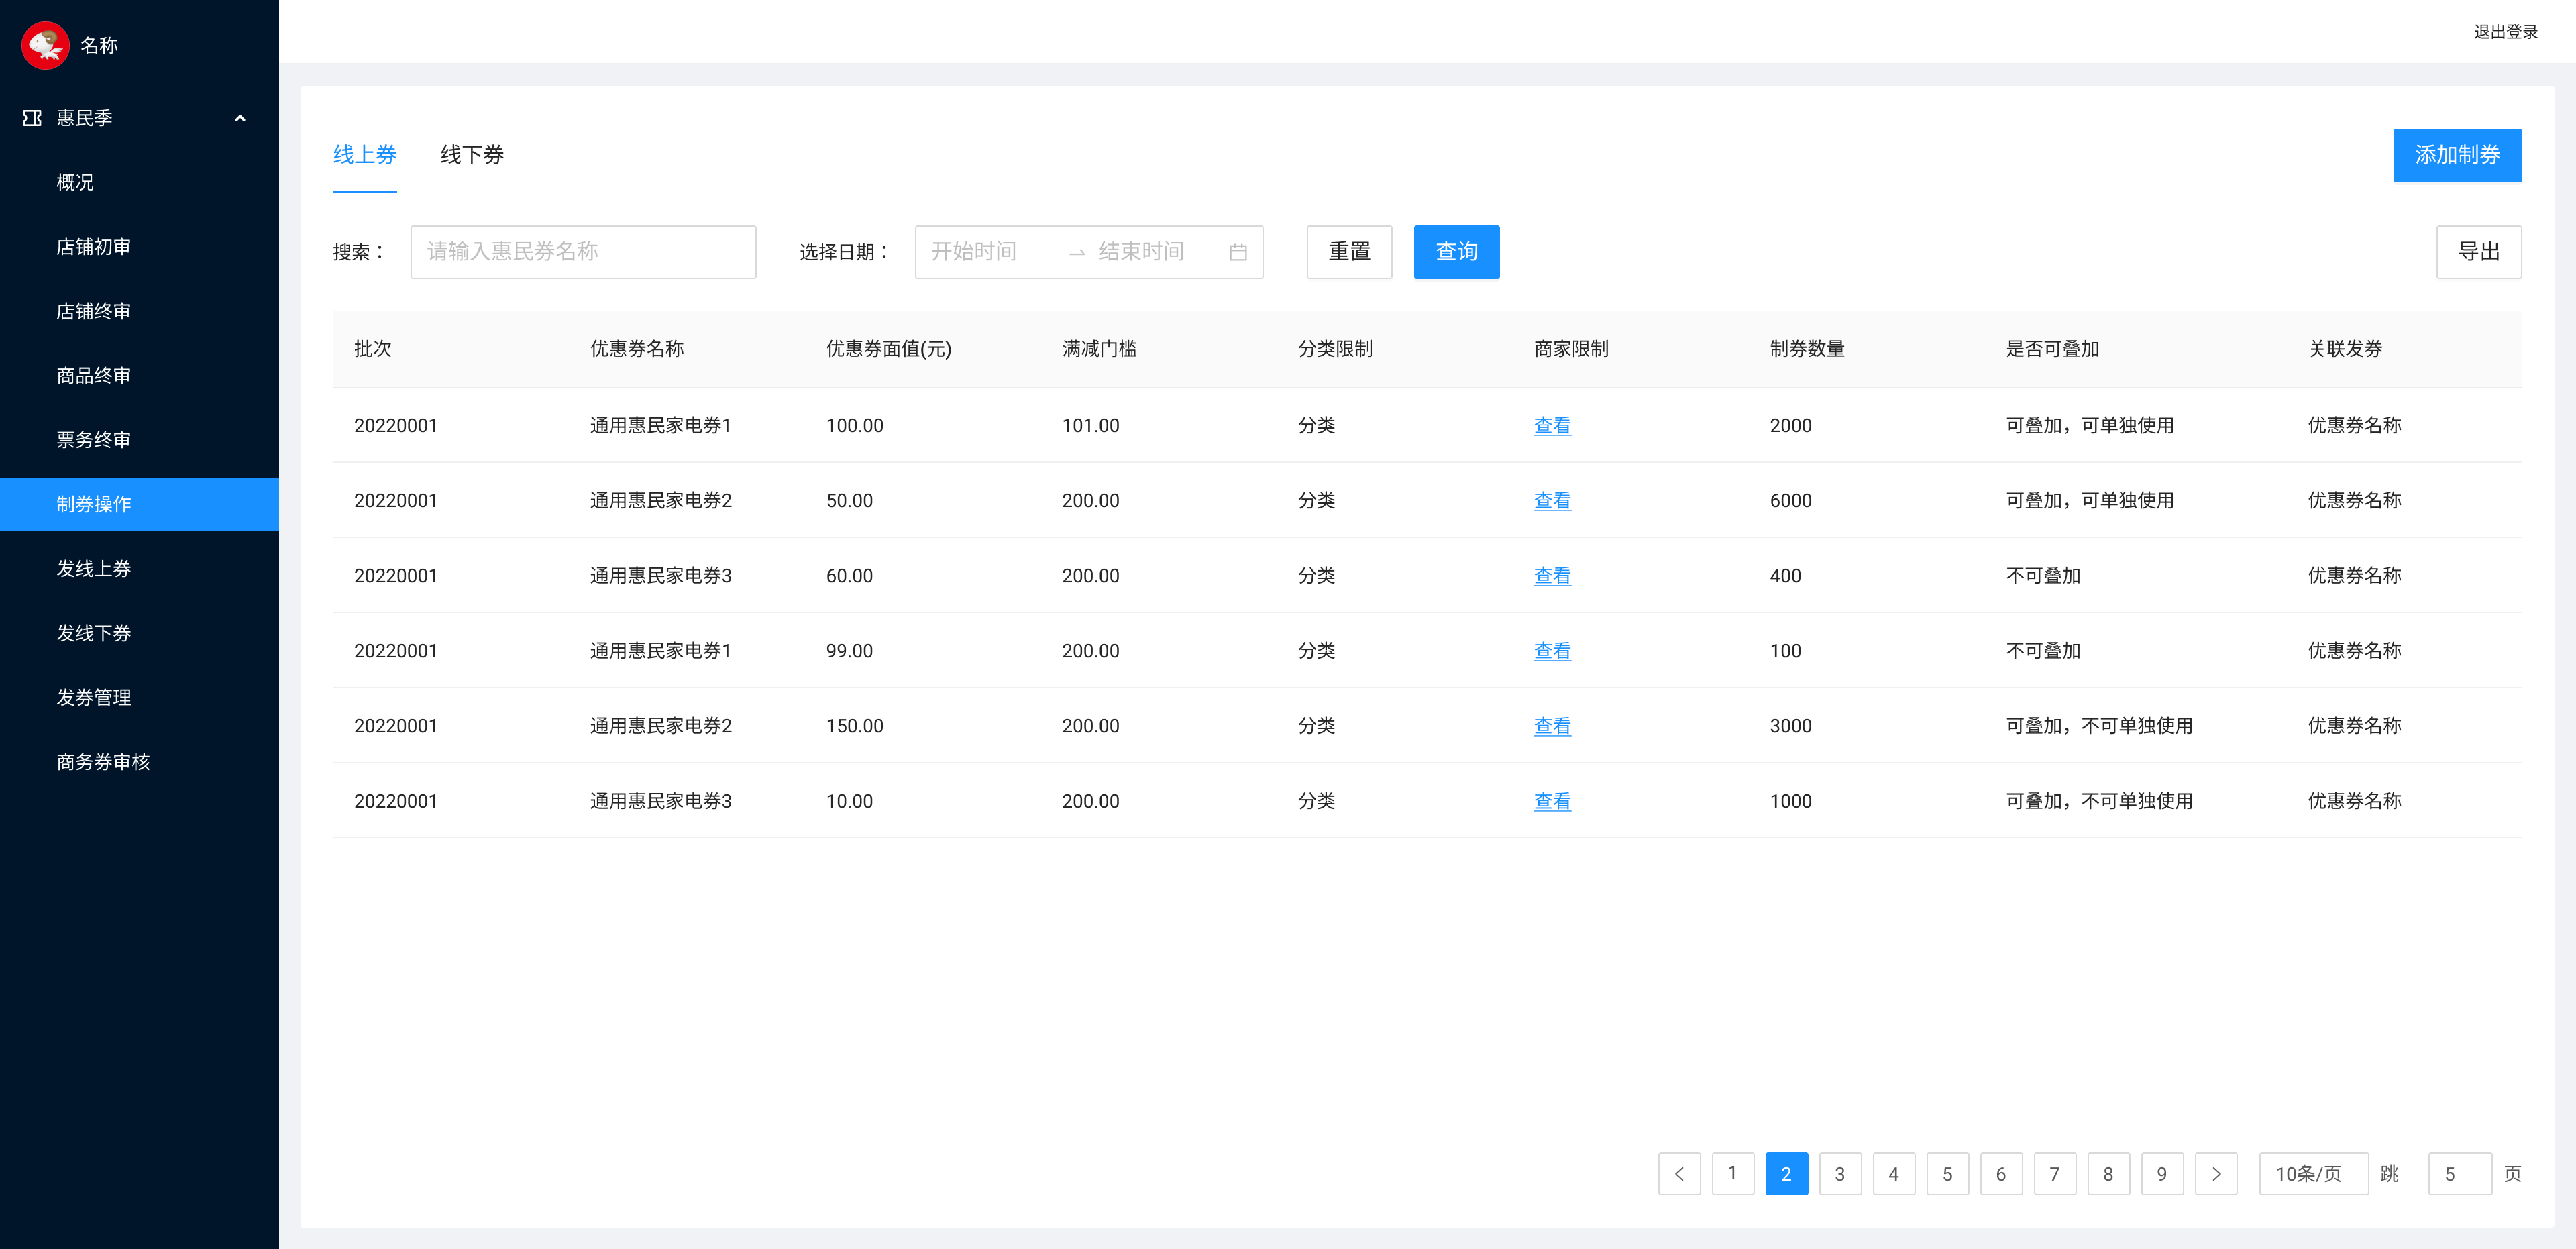Open 发线下券 in sidebar

pos(93,633)
